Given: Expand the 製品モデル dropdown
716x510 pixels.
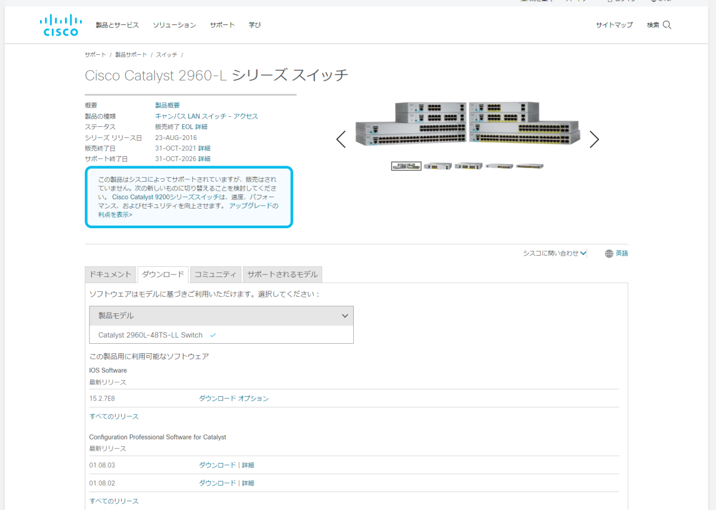Looking at the screenshot, I should pos(221,316).
